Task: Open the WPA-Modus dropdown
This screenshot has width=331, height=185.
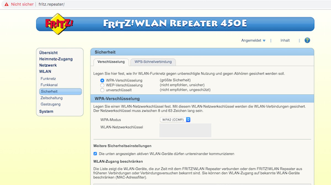Action: tap(175, 120)
